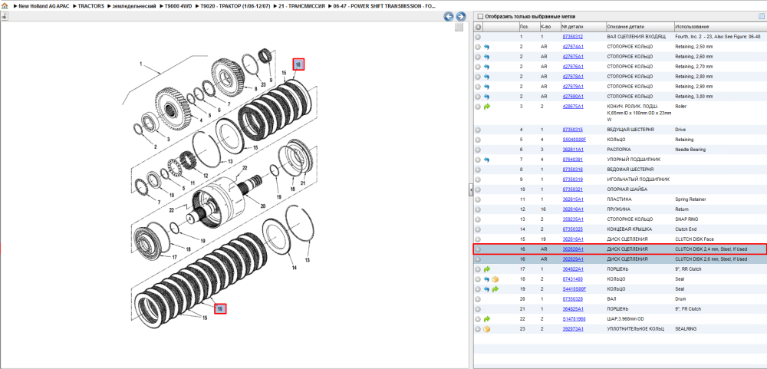
Task: Collapse the parts panel using splitter handle
Action: (471, 189)
